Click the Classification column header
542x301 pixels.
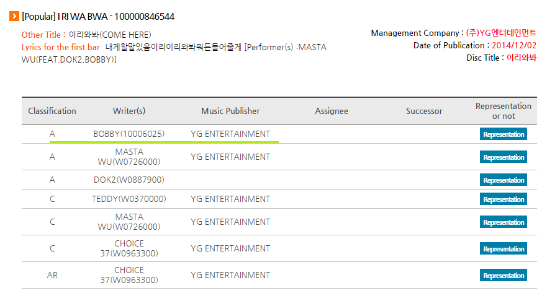[x=52, y=111]
